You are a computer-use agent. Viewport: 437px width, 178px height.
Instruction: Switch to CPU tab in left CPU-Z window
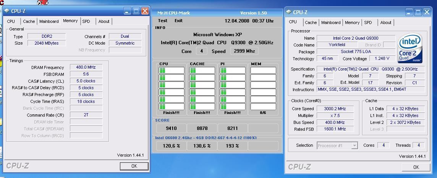pos(12,21)
